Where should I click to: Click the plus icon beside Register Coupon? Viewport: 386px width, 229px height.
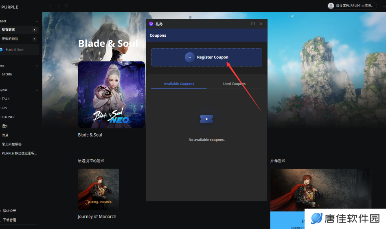(190, 57)
